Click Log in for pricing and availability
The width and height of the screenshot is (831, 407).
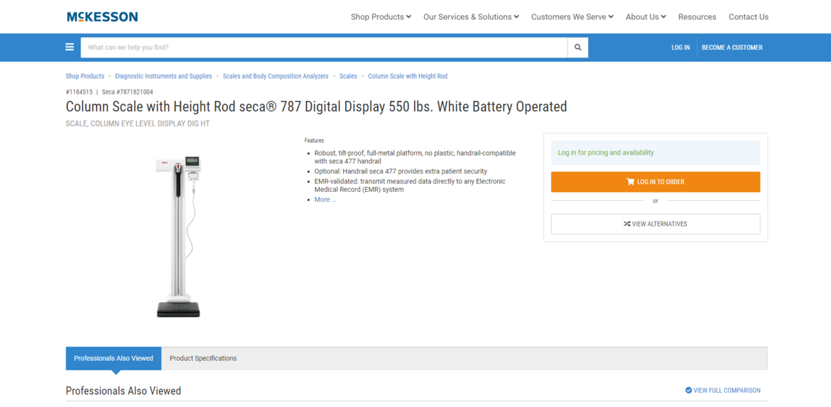pos(606,153)
